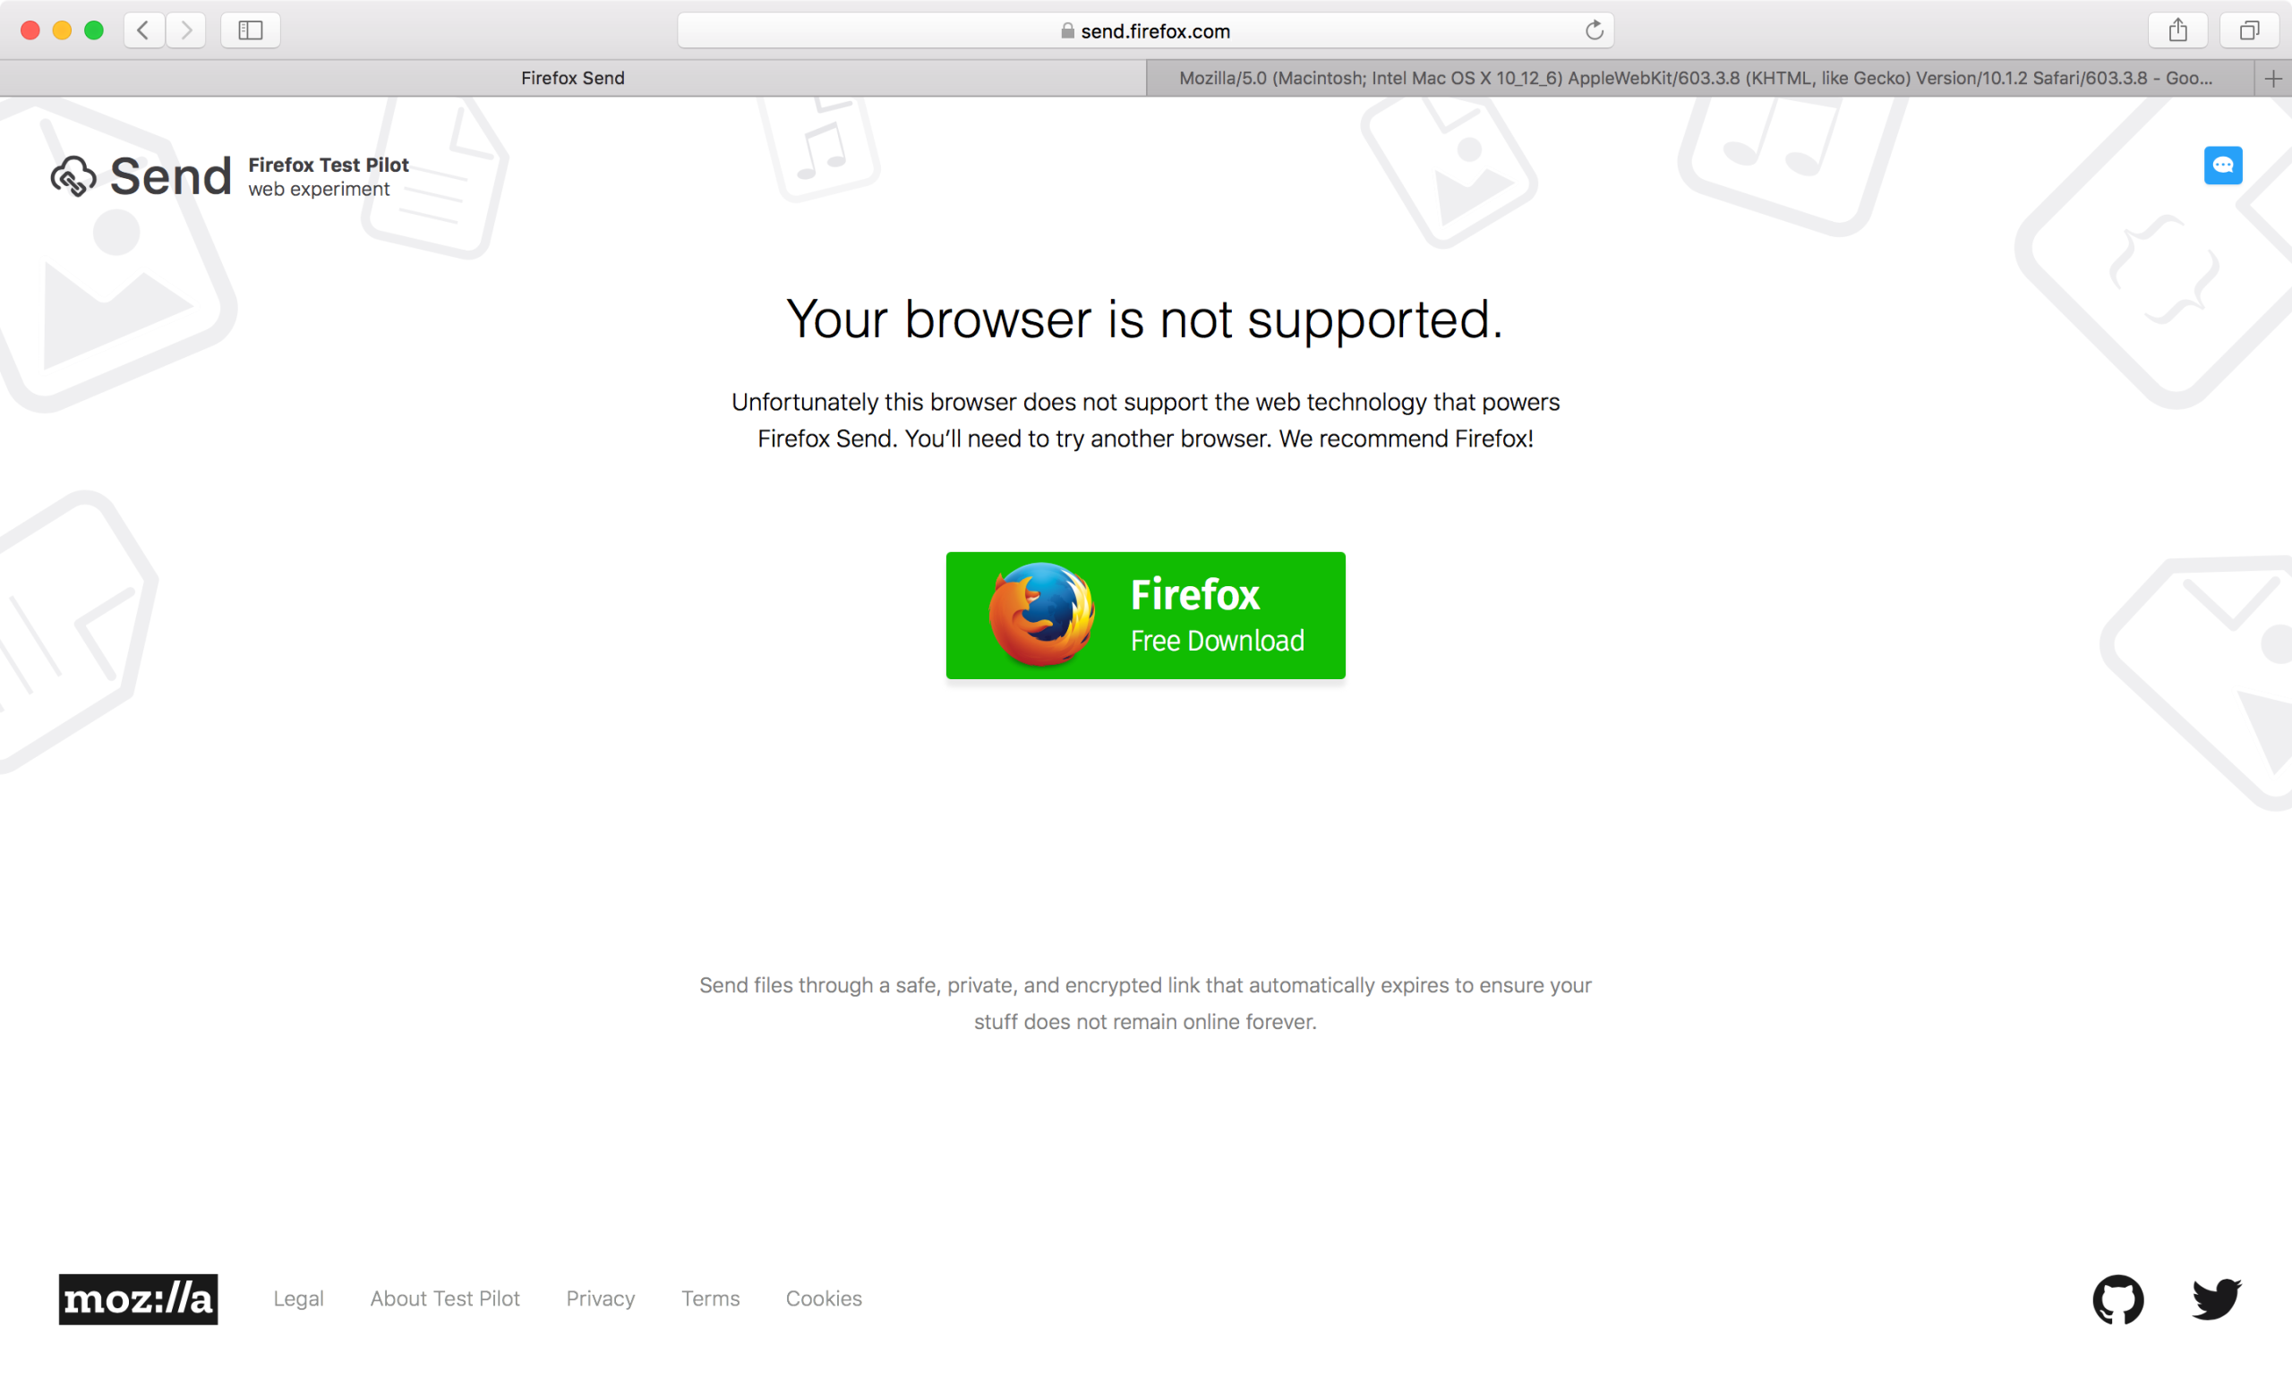Click the Firefox logo on the download button

1042,615
